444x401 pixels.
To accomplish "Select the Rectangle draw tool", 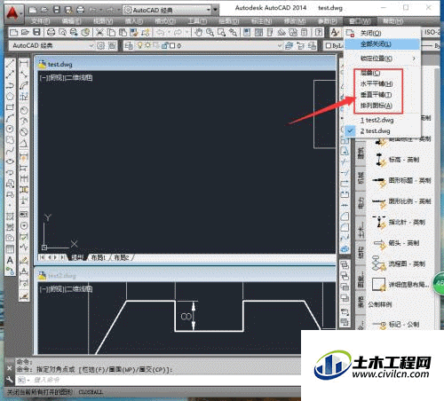I will (x=10, y=107).
